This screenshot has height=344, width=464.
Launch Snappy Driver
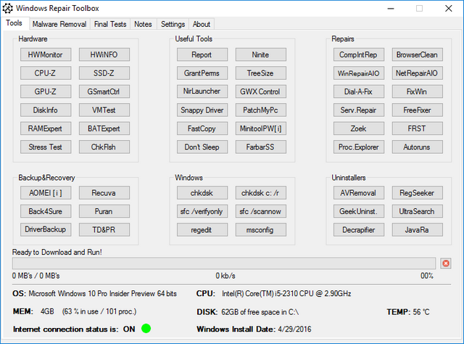(x=202, y=110)
